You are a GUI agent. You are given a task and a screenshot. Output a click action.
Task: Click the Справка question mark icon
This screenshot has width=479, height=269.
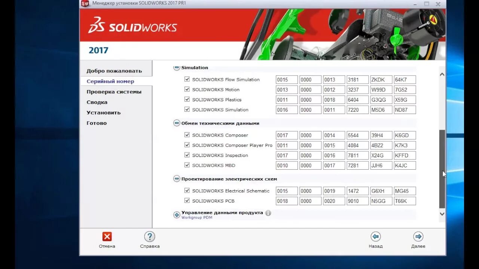coord(149,236)
